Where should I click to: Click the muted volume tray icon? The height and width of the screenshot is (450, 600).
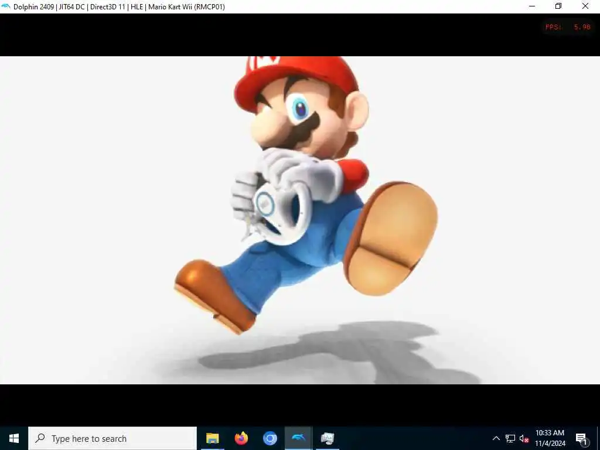coord(524,438)
